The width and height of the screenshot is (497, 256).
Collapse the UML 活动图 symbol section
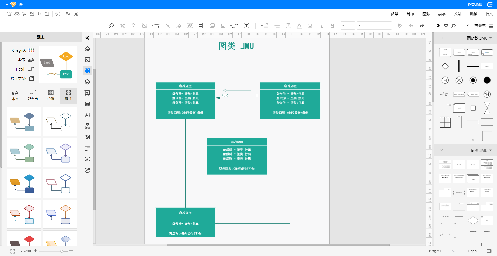491,38
